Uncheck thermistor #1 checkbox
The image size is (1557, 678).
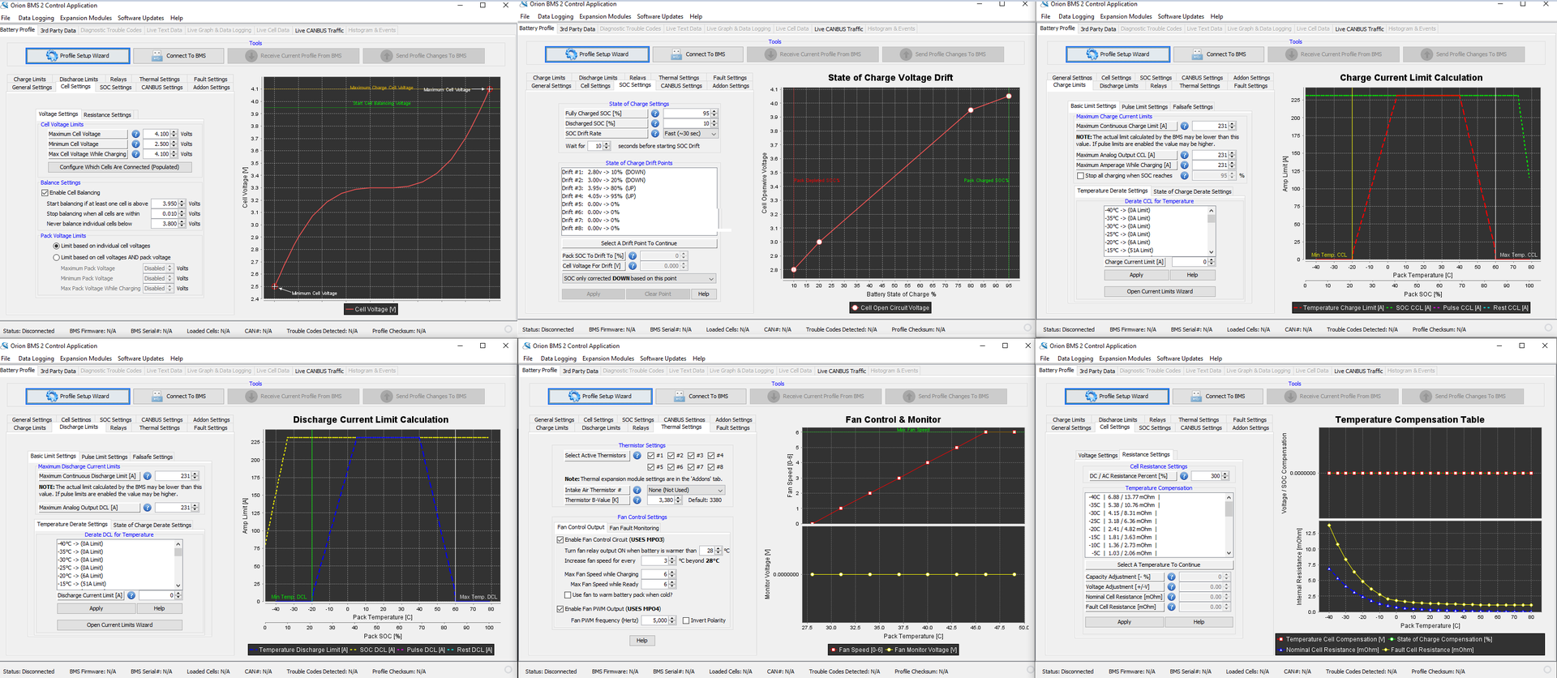(x=650, y=456)
